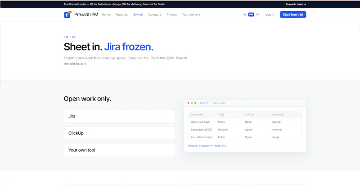Click the dev@ assignee cell
The width and height of the screenshot is (360, 188).
[275, 137]
